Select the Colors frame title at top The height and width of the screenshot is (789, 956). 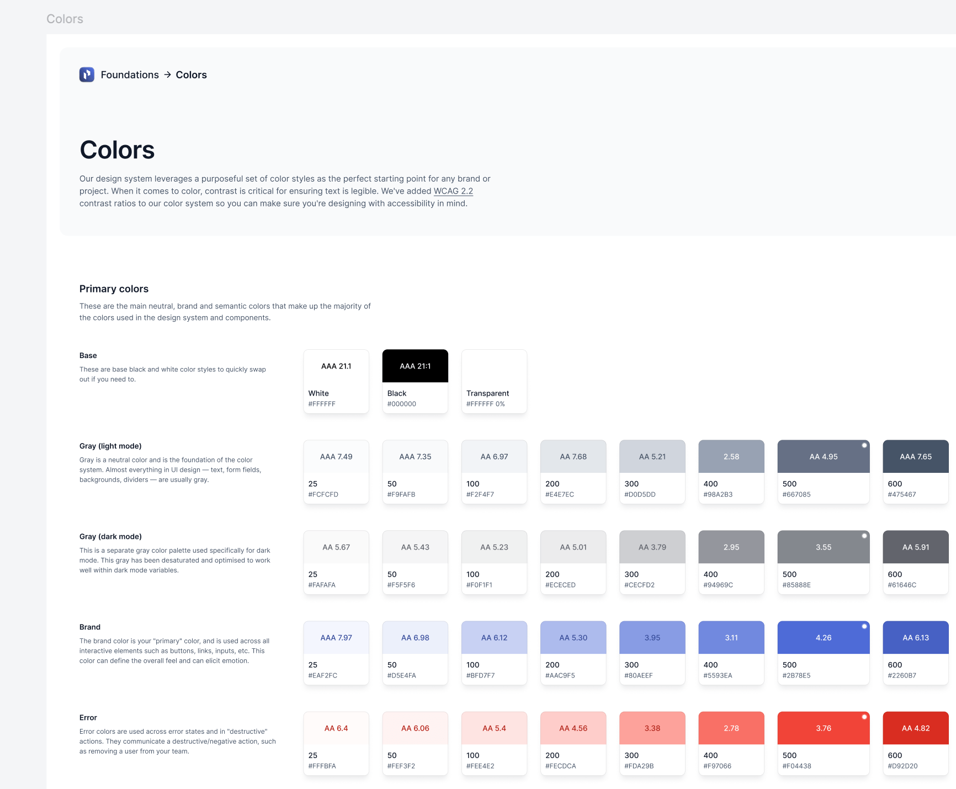pyautogui.click(x=65, y=19)
